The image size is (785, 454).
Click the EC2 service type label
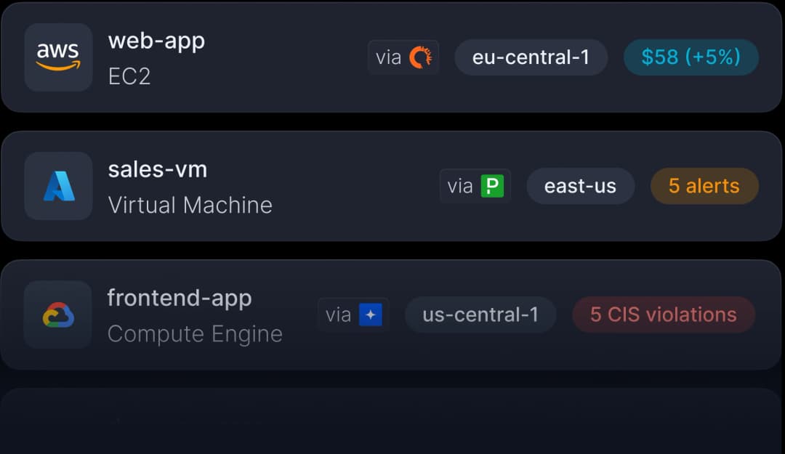pyautogui.click(x=129, y=76)
